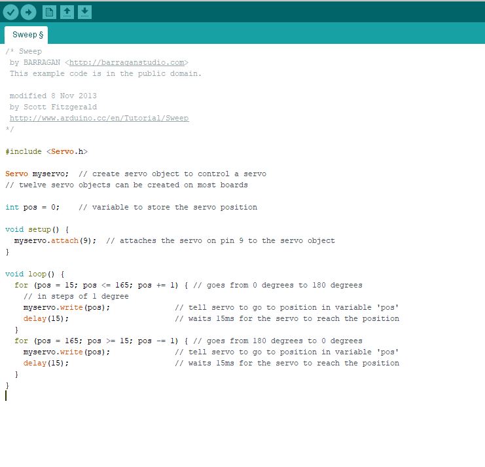This screenshot has height=467, width=485.
Task: Click the '/* Sweep' comment header line
Action: (x=24, y=51)
